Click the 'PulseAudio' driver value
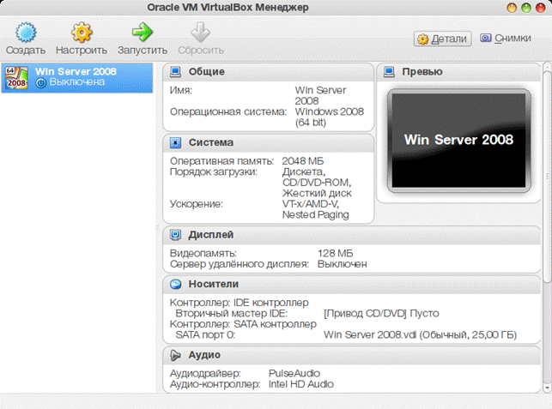This screenshot has width=552, height=409. (x=294, y=374)
